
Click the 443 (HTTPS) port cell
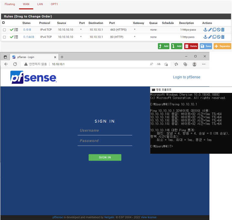(x=118, y=30)
